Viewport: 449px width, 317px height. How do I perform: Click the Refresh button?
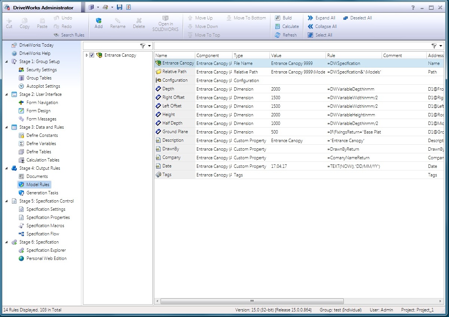pyautogui.click(x=287, y=35)
